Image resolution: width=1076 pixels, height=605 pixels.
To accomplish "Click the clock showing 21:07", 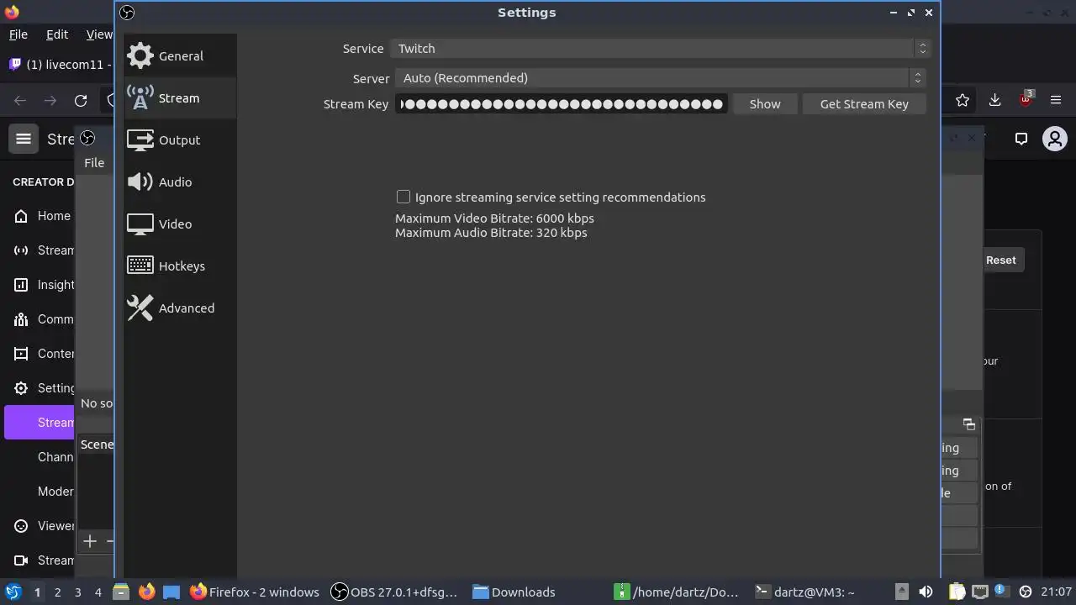I will coord(1057,592).
